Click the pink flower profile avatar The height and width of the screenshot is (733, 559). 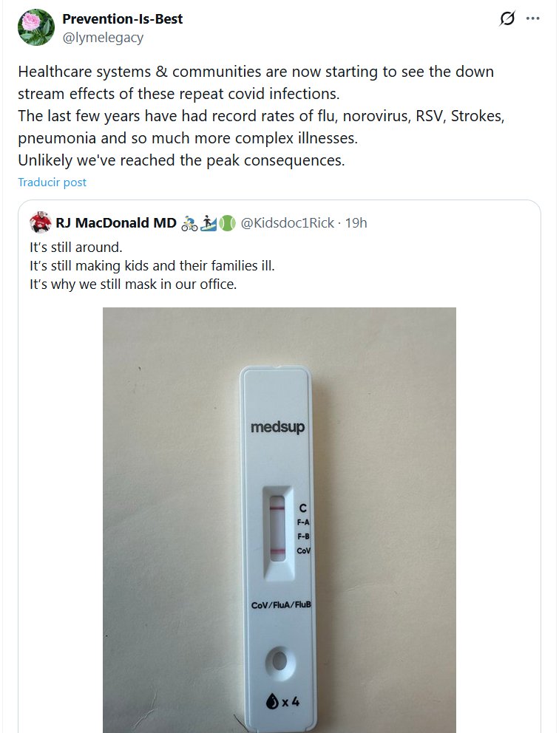click(35, 27)
